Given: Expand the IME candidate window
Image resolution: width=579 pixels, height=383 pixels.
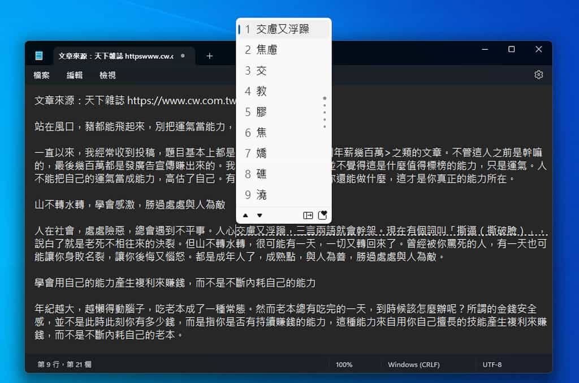Looking at the screenshot, I should [308, 216].
